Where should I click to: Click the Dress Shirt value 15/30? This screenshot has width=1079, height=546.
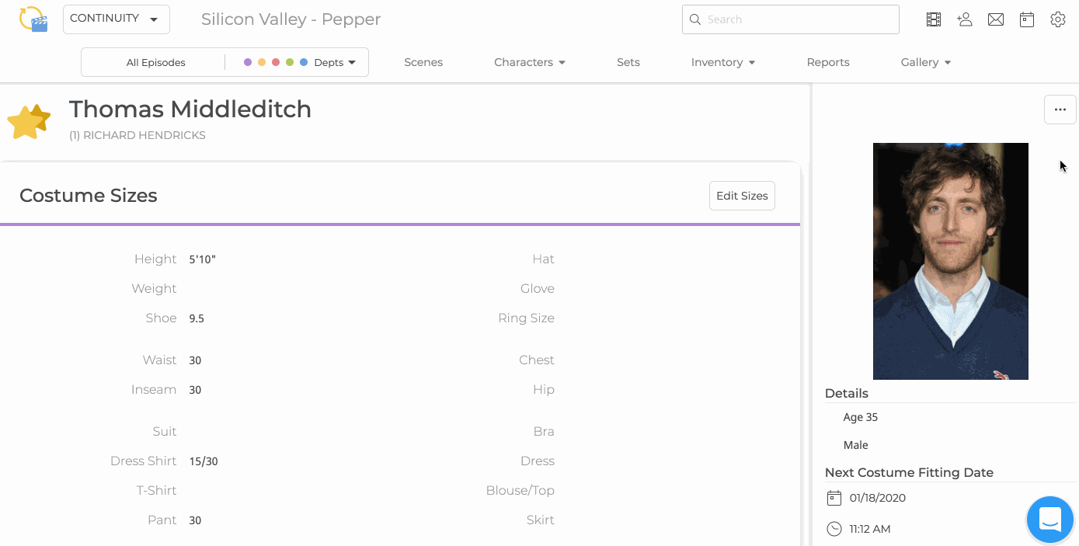[204, 461]
